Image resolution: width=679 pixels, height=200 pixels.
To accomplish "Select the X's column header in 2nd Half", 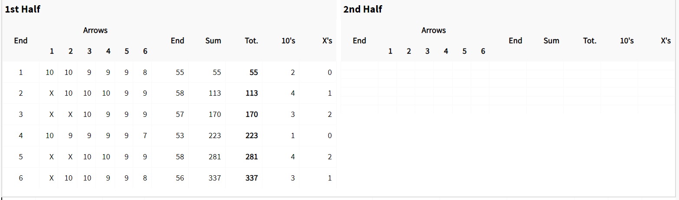I will click(666, 41).
